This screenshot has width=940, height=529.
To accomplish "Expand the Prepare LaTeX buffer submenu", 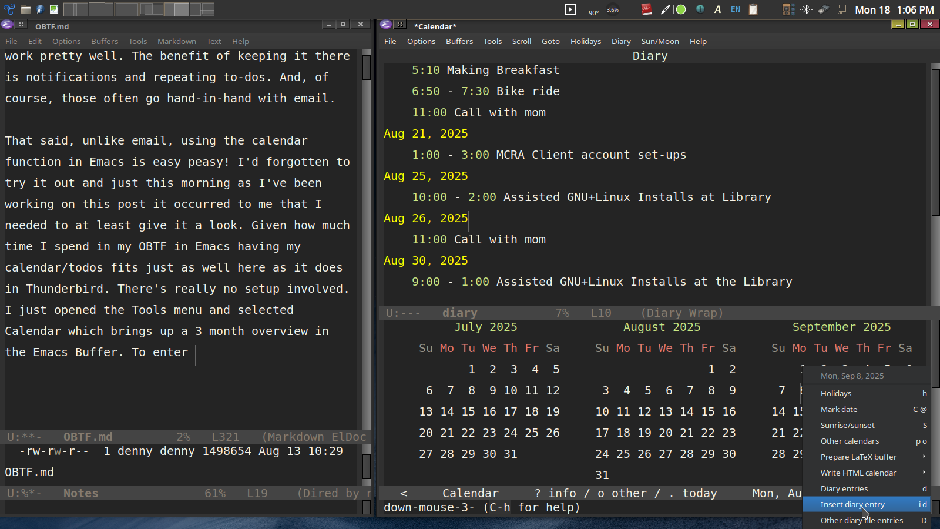I will point(858,457).
